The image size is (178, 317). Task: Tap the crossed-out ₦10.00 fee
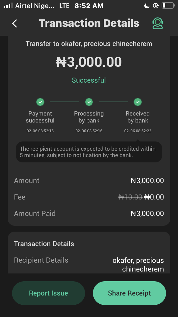(130, 197)
